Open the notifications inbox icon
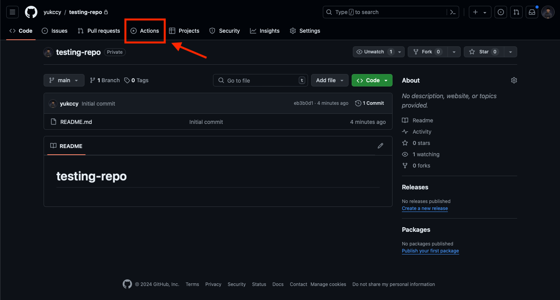560x300 pixels. (532, 12)
